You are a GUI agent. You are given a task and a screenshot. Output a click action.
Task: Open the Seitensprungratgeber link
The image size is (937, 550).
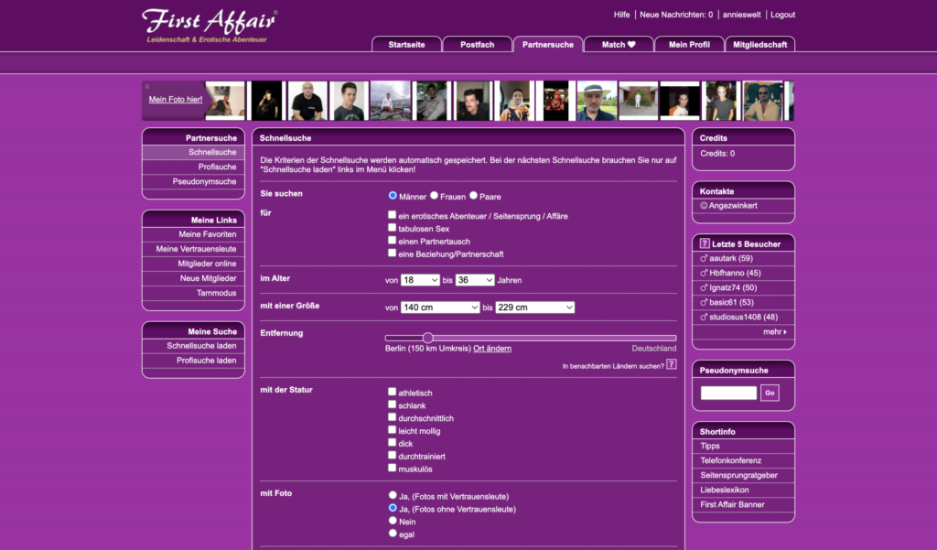738,475
